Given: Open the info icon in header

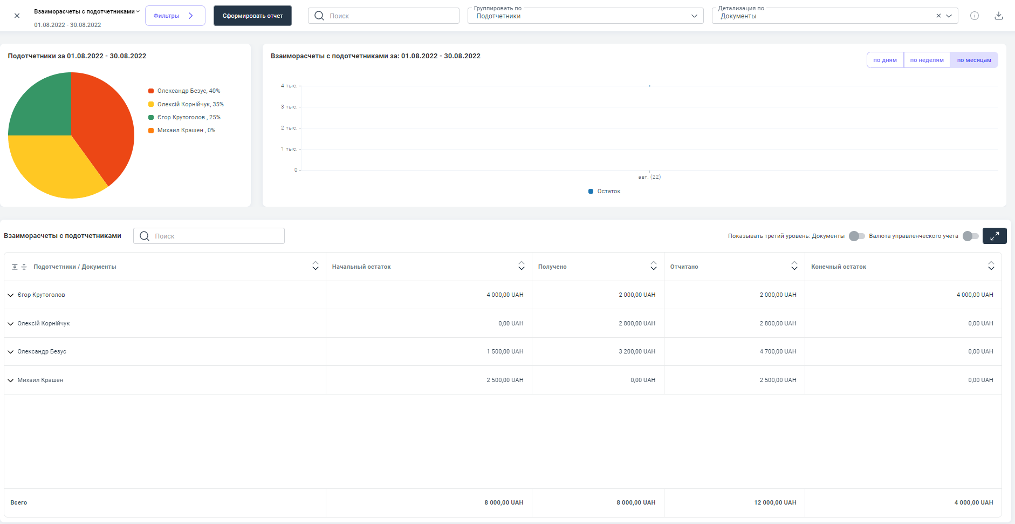Looking at the screenshot, I should click(x=974, y=16).
